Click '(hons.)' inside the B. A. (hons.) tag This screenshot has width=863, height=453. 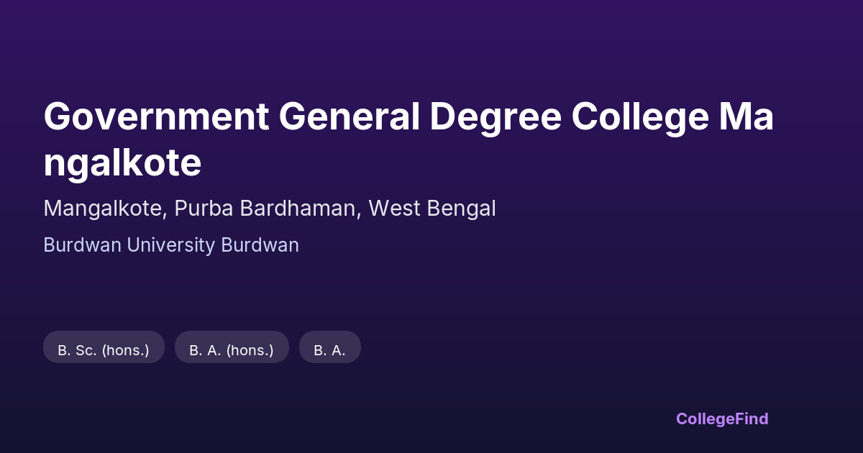tap(250, 350)
